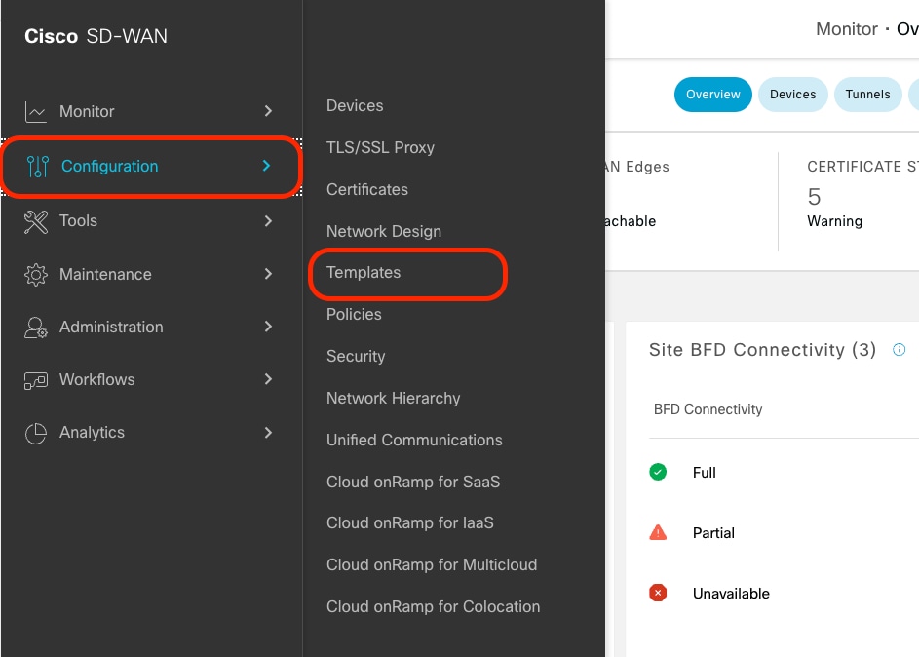This screenshot has width=919, height=657.
Task: Click the Warning label under certificate status
Action: click(834, 221)
